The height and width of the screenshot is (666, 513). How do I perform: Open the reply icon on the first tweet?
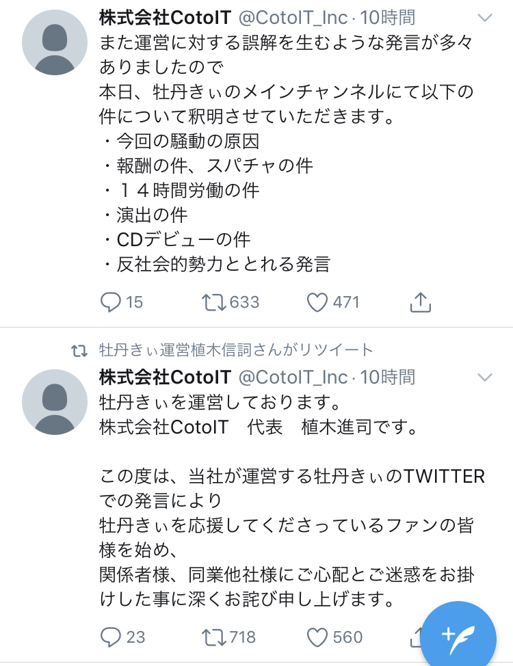[x=111, y=301]
